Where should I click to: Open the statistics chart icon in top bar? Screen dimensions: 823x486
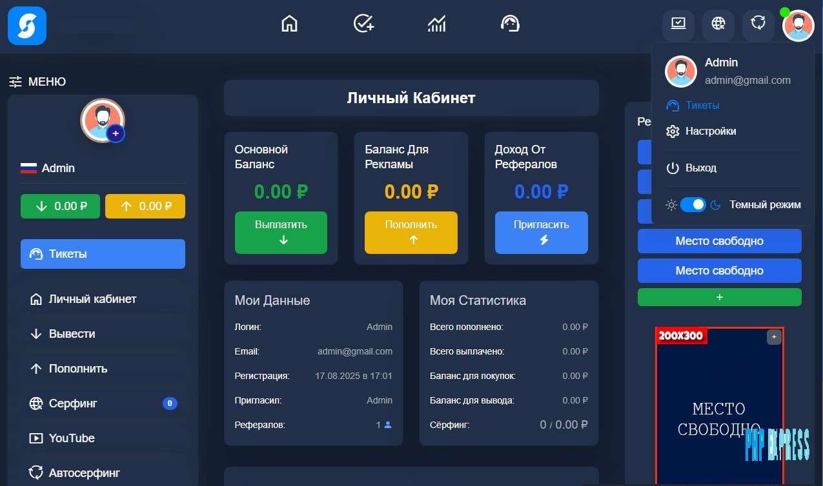point(437,24)
